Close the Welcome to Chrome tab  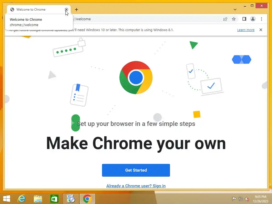tap(66, 10)
